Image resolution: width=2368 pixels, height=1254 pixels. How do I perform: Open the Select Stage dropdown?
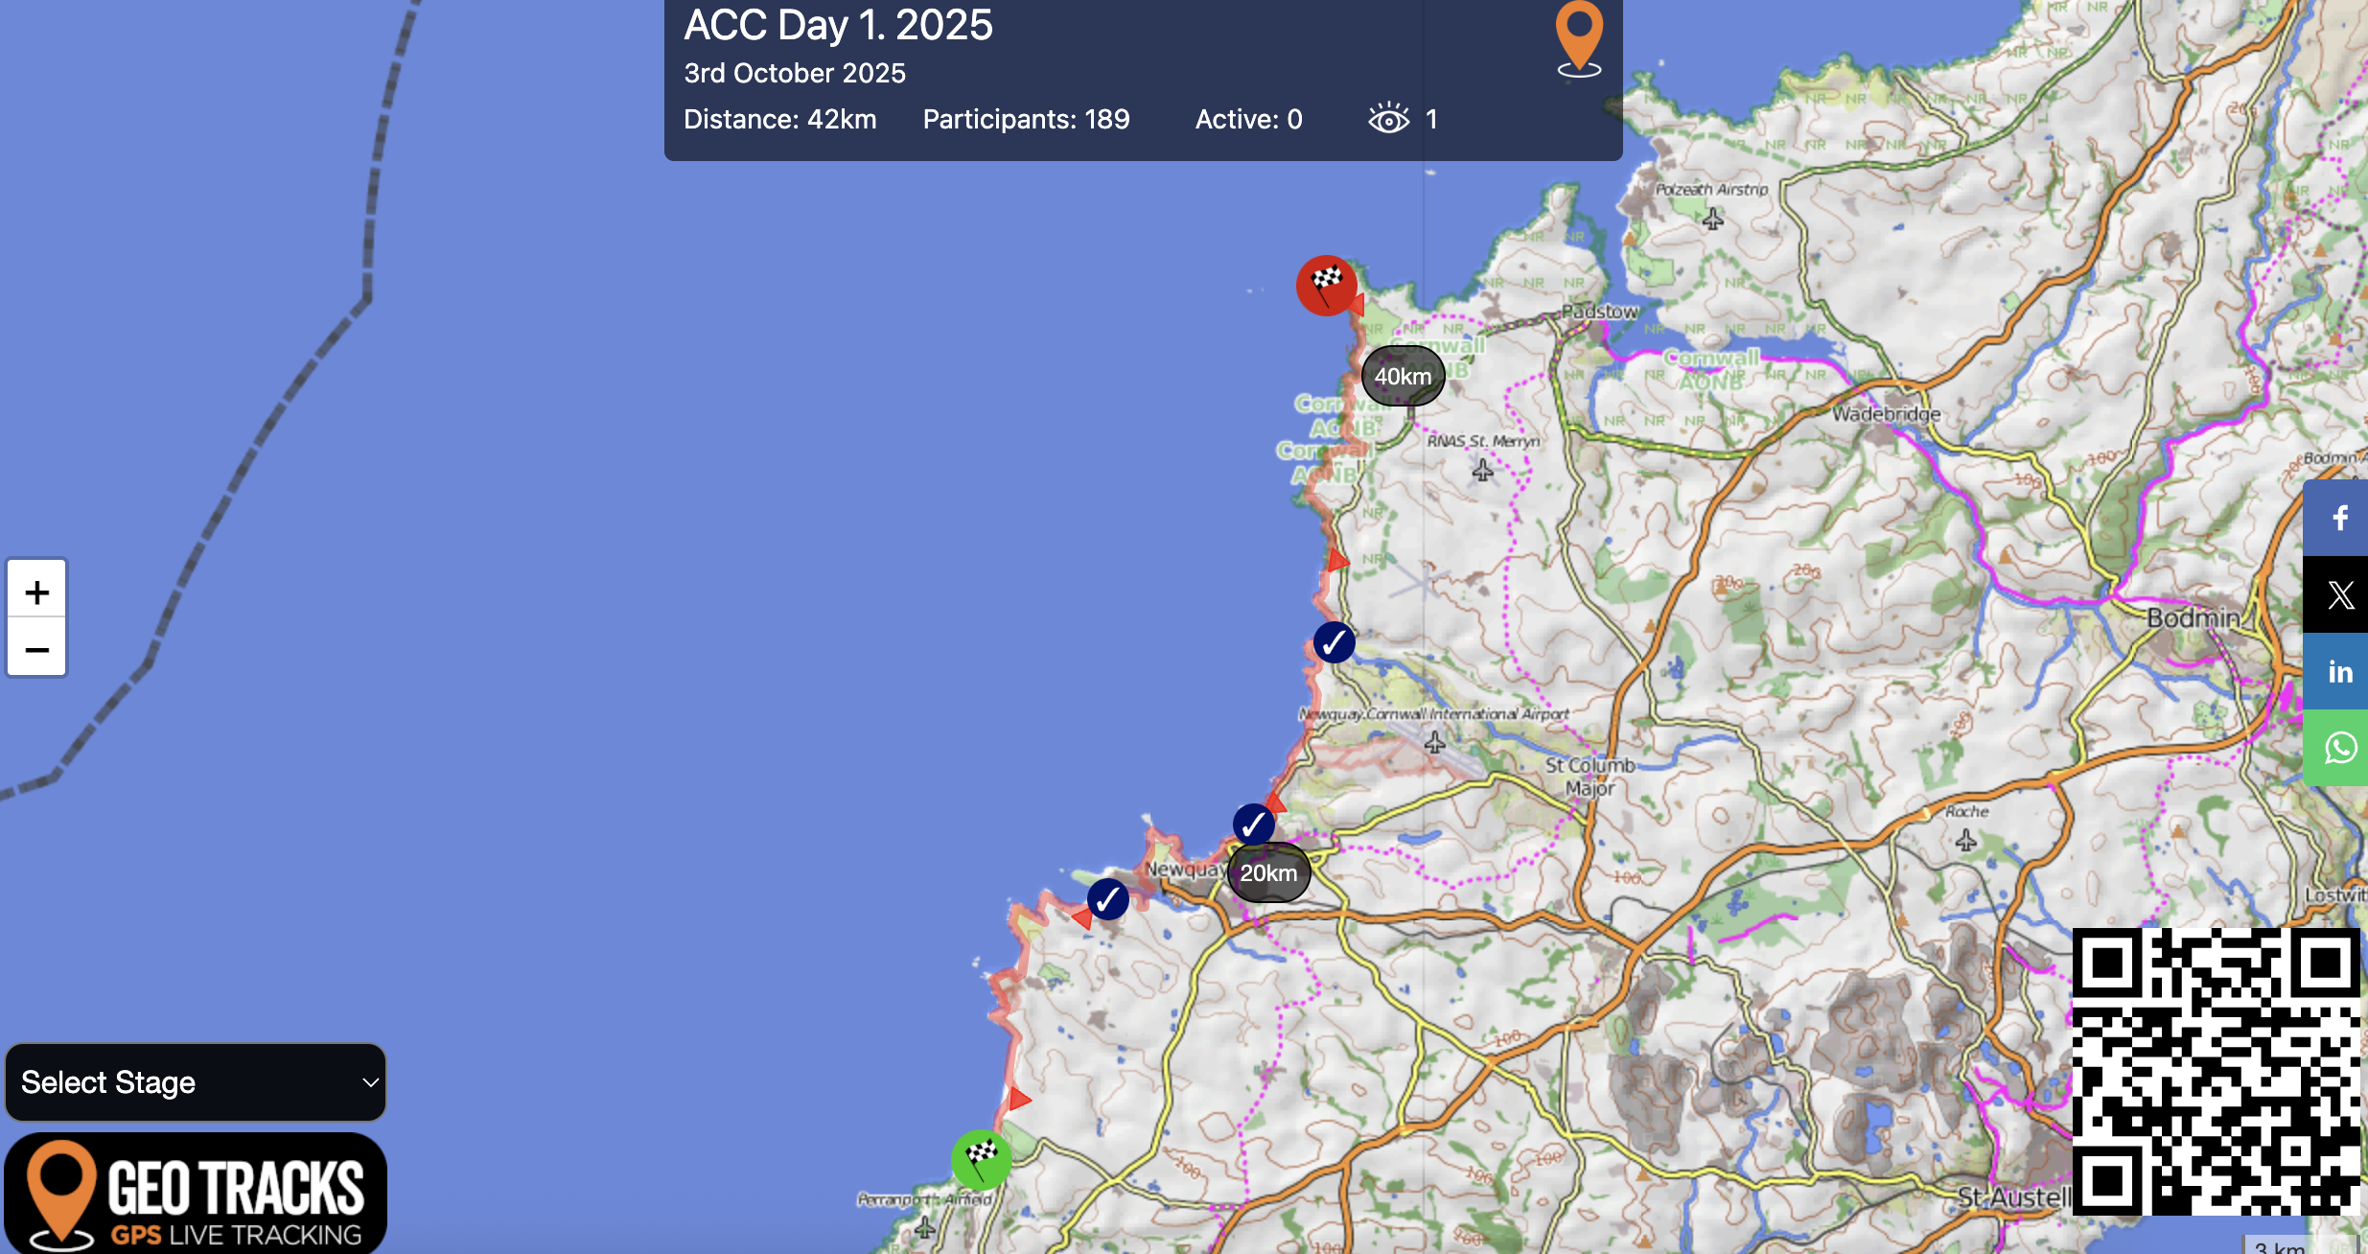point(195,1082)
